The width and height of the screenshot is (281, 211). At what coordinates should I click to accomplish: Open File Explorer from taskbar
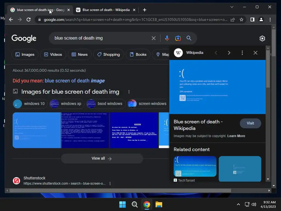click(x=159, y=204)
